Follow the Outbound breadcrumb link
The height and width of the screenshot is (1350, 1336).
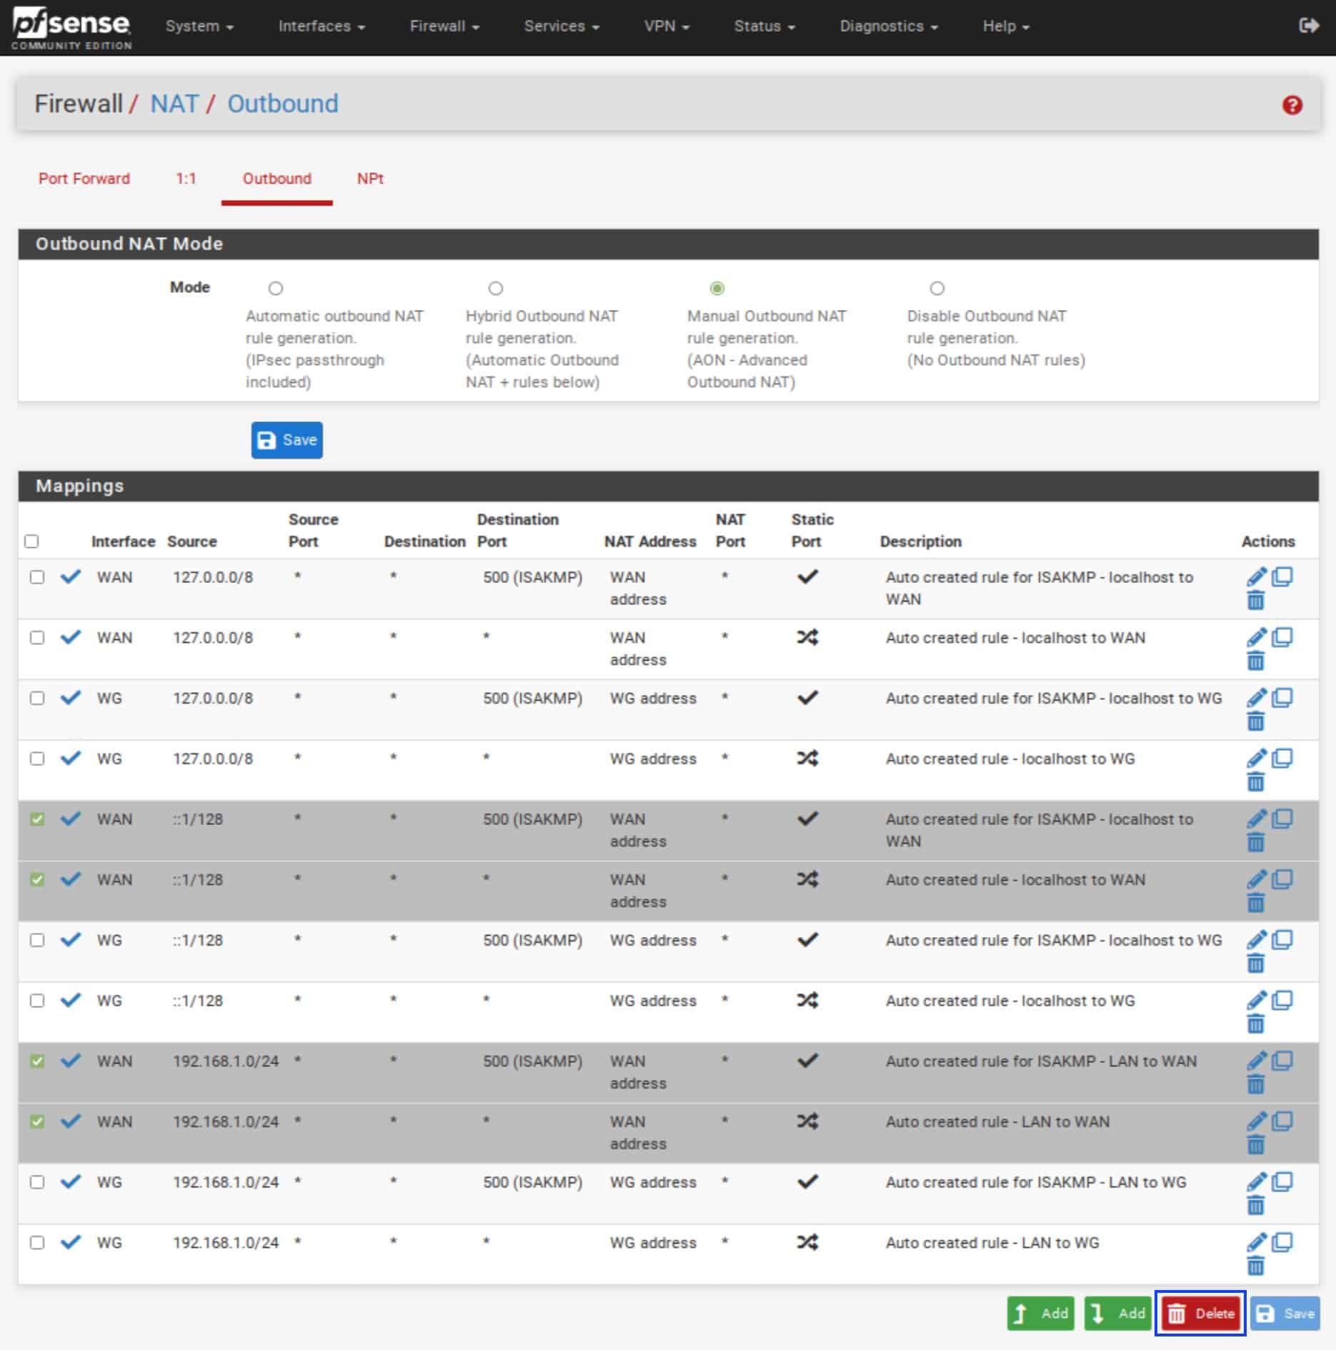pos(283,104)
